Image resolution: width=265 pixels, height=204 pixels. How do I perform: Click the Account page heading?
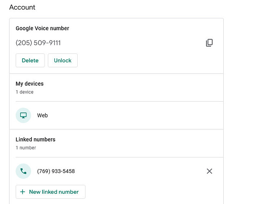click(x=22, y=7)
